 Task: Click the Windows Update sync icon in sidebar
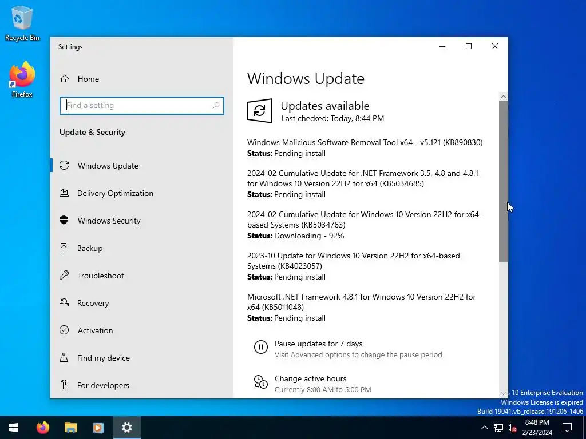64,165
